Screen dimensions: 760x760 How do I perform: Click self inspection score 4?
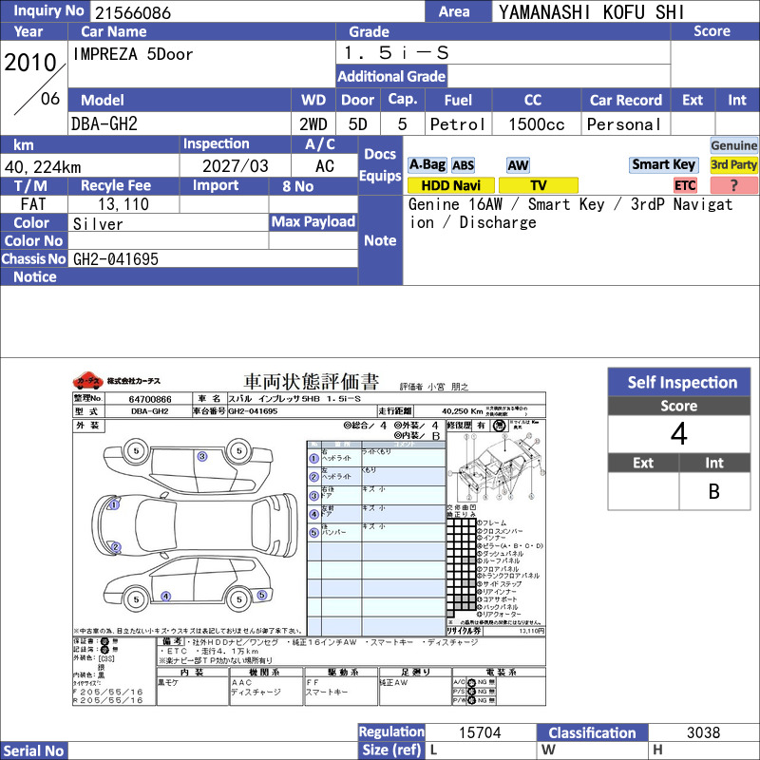pos(678,434)
